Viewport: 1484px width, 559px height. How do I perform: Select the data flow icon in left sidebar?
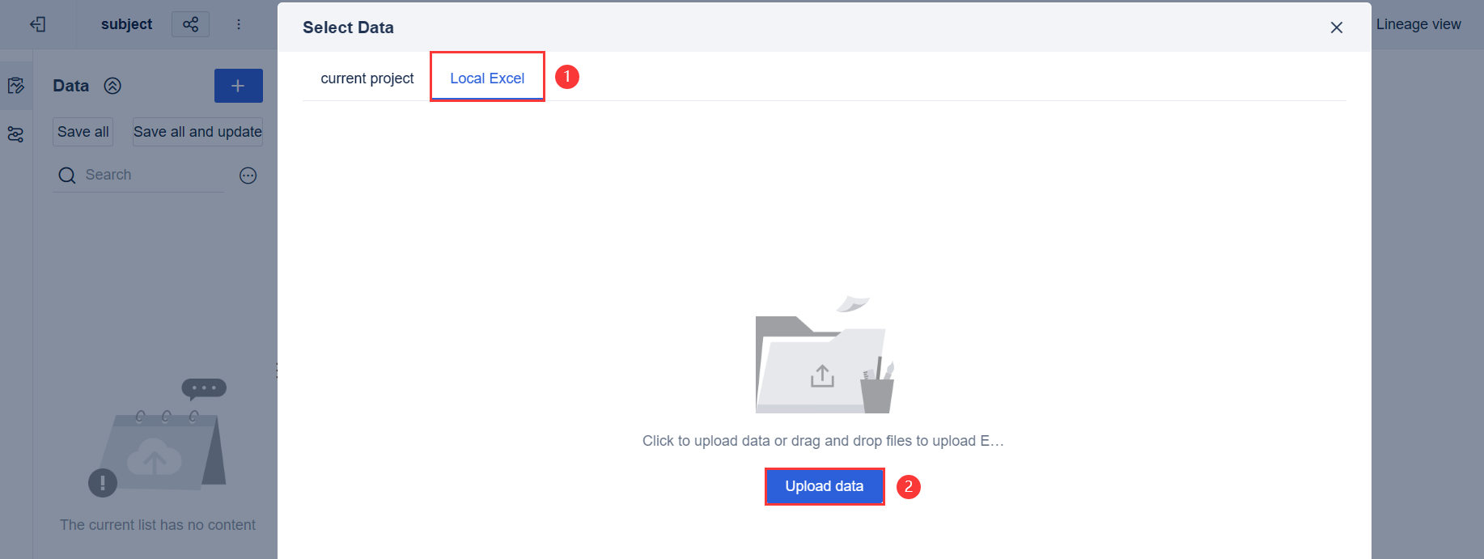pos(16,134)
